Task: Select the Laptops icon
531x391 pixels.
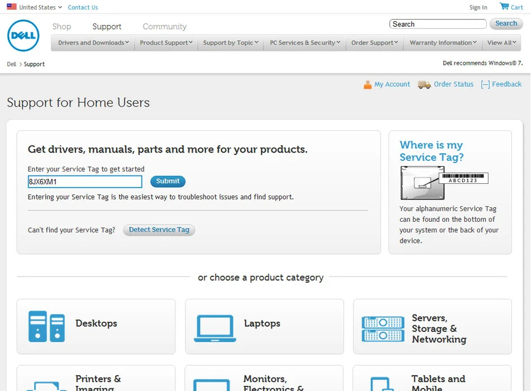Action: tap(215, 328)
